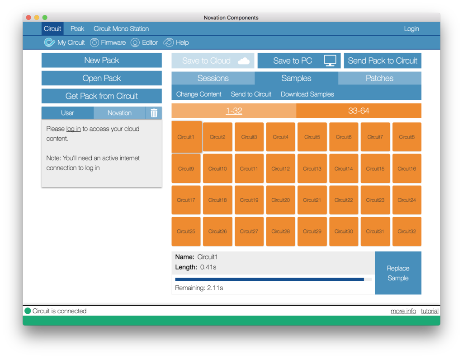Select the Circuit8 sample pad
The height and width of the screenshot is (358, 463).
(407, 137)
